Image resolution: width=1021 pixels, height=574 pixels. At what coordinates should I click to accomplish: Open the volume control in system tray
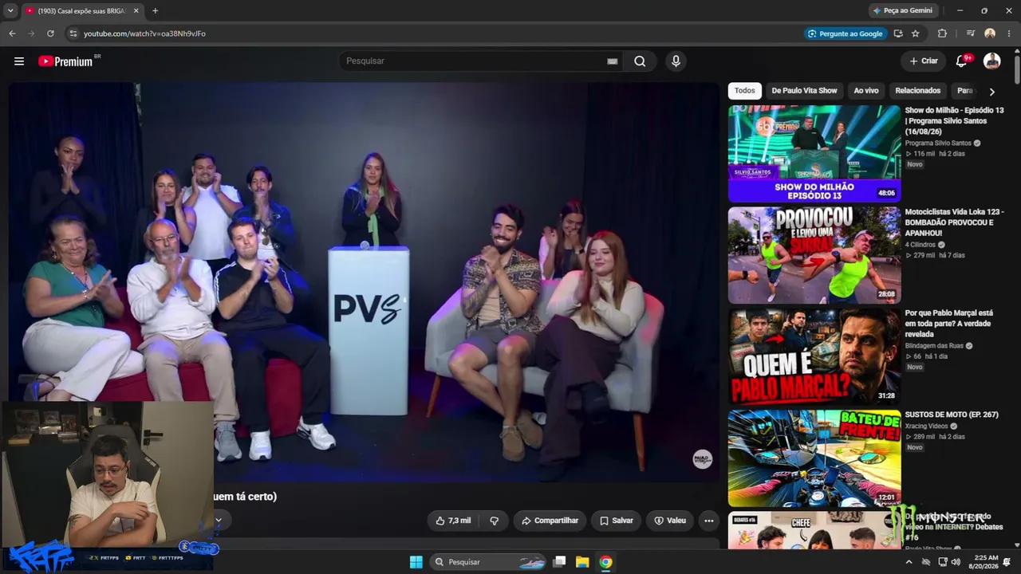coord(956,562)
